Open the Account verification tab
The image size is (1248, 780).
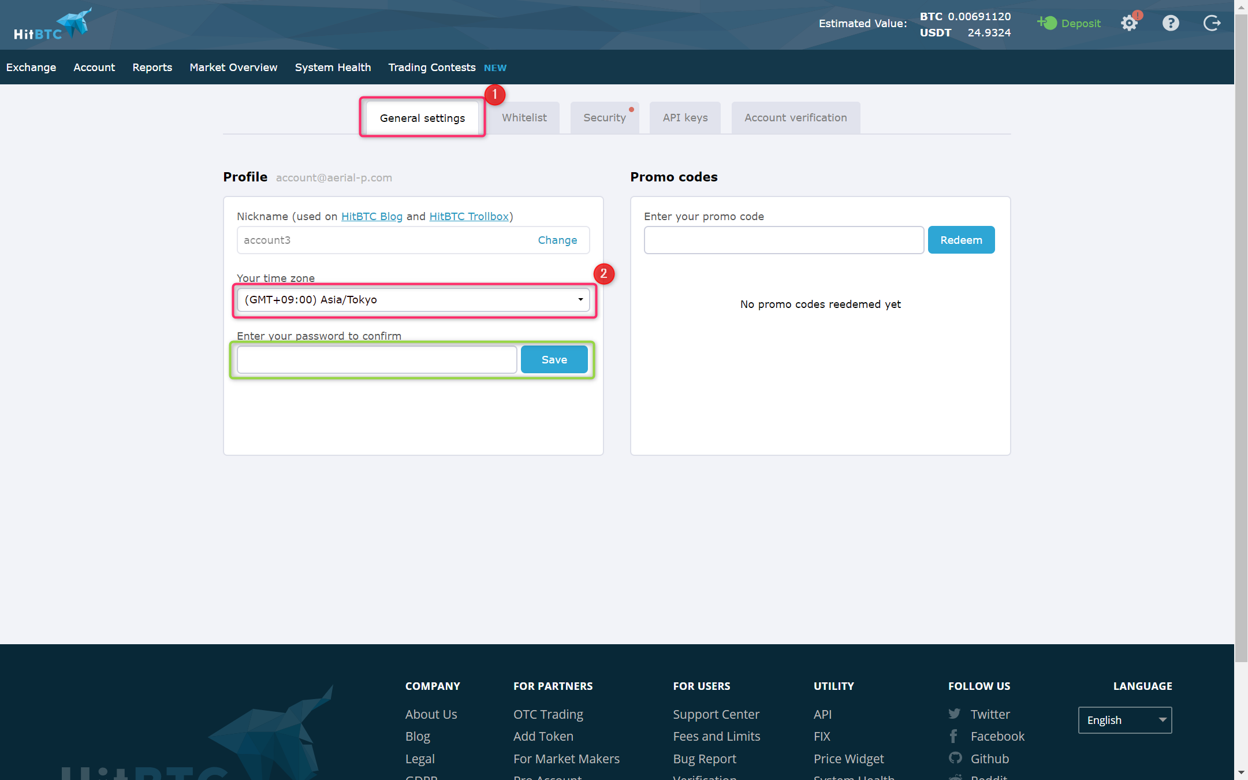pos(796,118)
